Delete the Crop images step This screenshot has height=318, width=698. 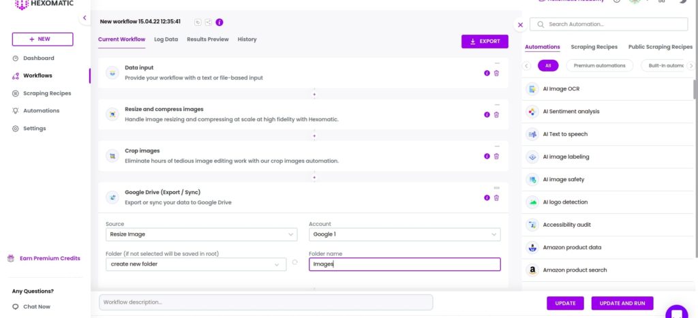(x=496, y=156)
